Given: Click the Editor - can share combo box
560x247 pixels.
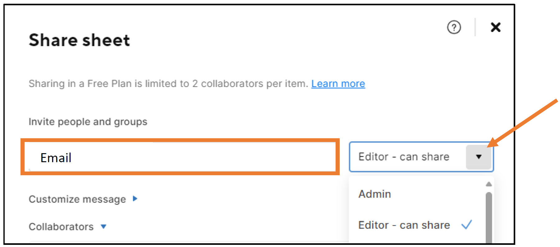Looking at the screenshot, I should tap(421, 157).
